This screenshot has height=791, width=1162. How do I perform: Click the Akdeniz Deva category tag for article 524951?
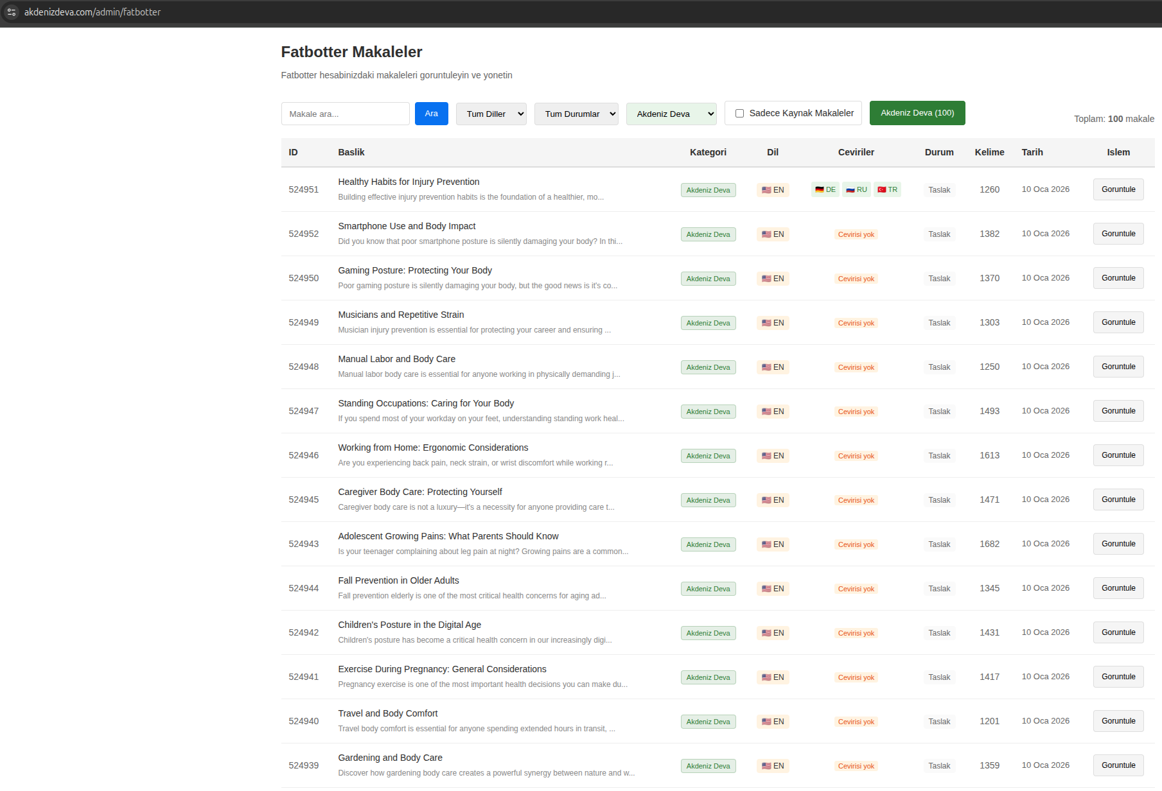tap(708, 190)
